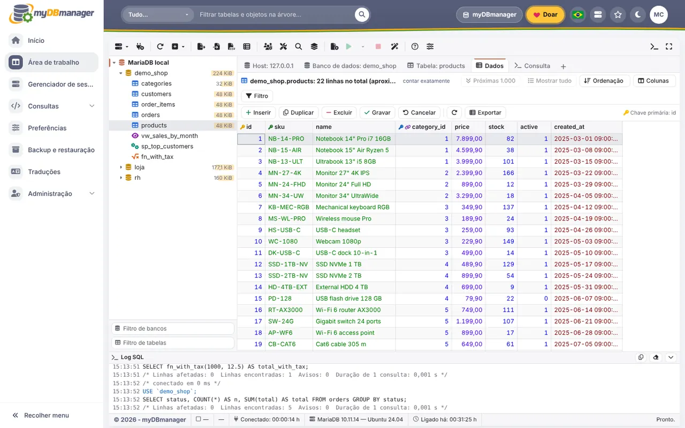Open the terminal console icon at top right

(x=654, y=47)
